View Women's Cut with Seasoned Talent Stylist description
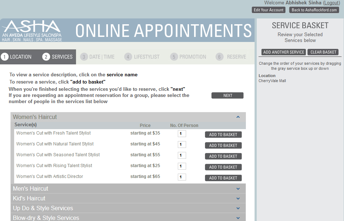 [58, 155]
